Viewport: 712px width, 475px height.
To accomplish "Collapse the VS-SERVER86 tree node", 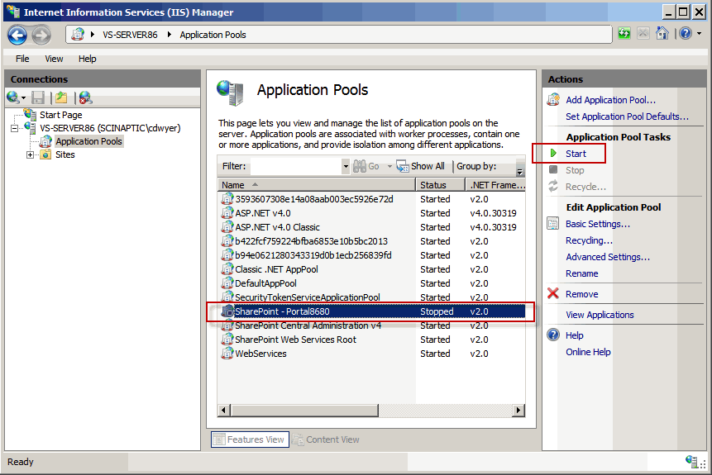I will click(15, 128).
